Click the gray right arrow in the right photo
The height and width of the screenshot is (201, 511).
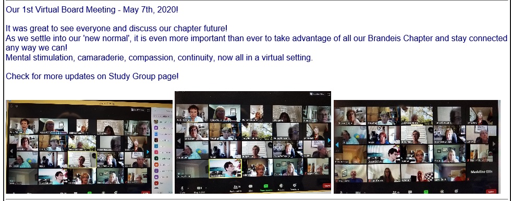[x=494, y=144]
